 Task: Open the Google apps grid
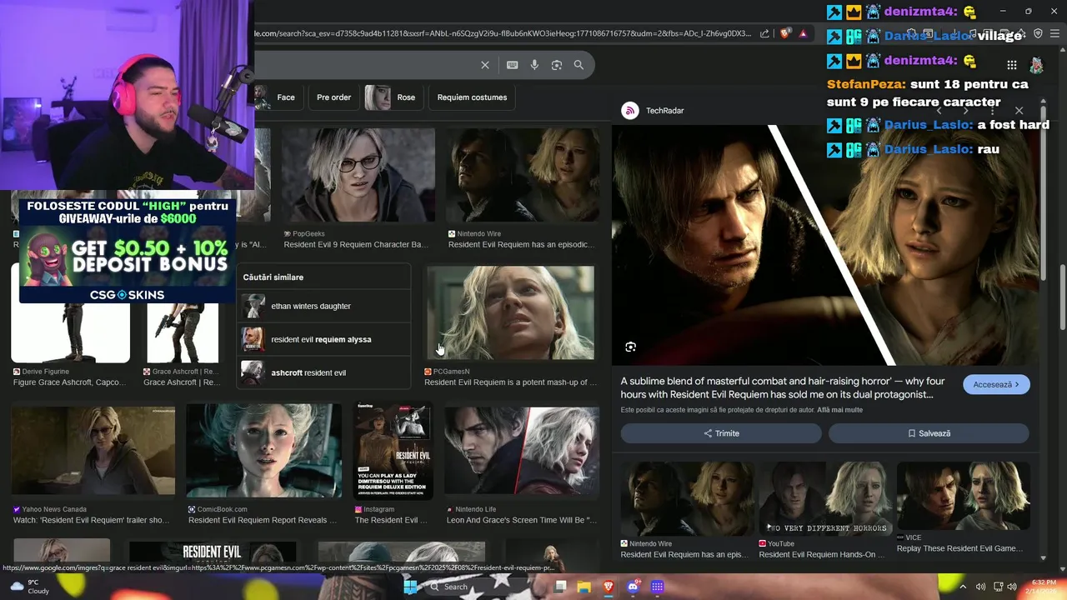click(1011, 65)
